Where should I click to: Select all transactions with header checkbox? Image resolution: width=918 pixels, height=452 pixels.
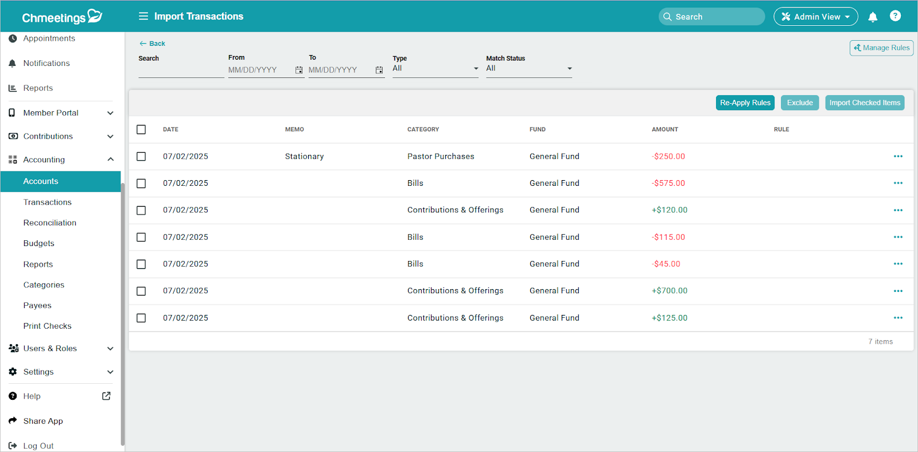[141, 130]
